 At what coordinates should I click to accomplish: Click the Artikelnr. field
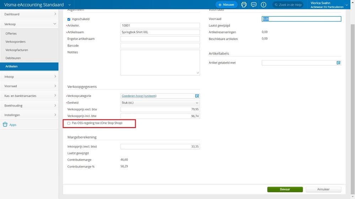pyautogui.click(x=160, y=25)
